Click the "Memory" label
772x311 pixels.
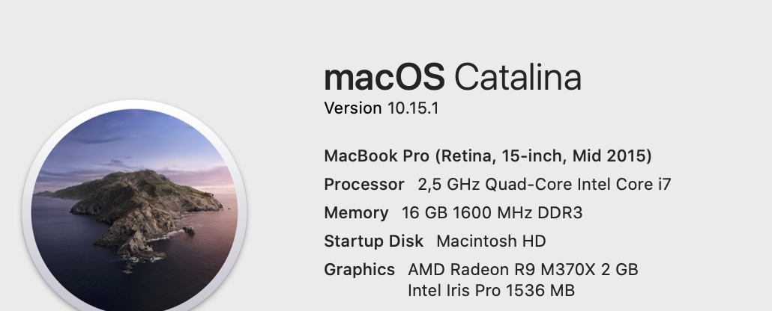pyautogui.click(x=356, y=213)
